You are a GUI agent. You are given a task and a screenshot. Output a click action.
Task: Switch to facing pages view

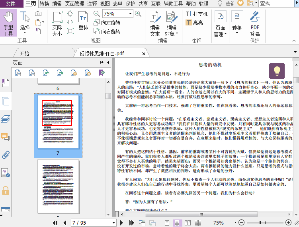(x=188, y=223)
